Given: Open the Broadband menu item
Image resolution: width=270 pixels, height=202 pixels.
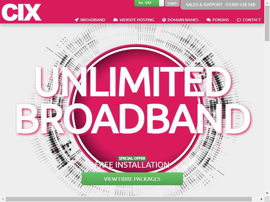Looking at the screenshot, I should click(90, 20).
